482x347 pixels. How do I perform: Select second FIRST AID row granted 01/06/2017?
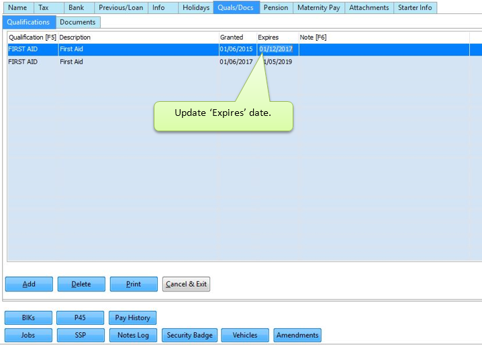134,62
